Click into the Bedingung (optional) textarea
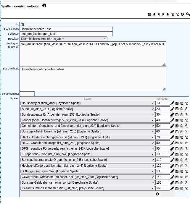The image size is (190, 204). [93, 54]
